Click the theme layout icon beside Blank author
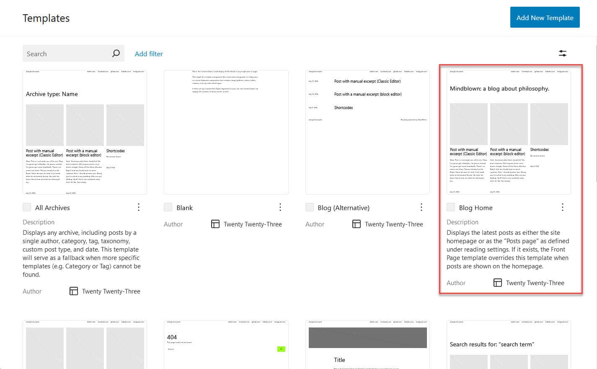This screenshot has height=369, width=597. point(215,224)
